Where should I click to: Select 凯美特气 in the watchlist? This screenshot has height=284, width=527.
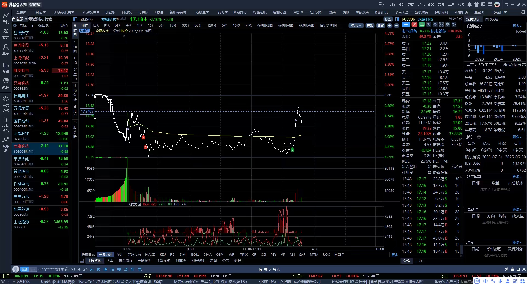click(40, 73)
